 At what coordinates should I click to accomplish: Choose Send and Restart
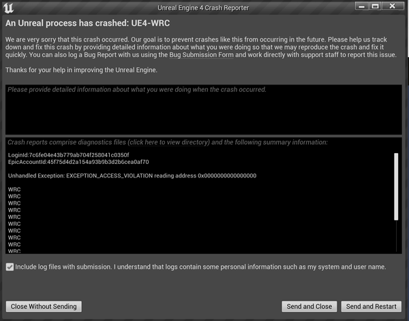pyautogui.click(x=372, y=307)
